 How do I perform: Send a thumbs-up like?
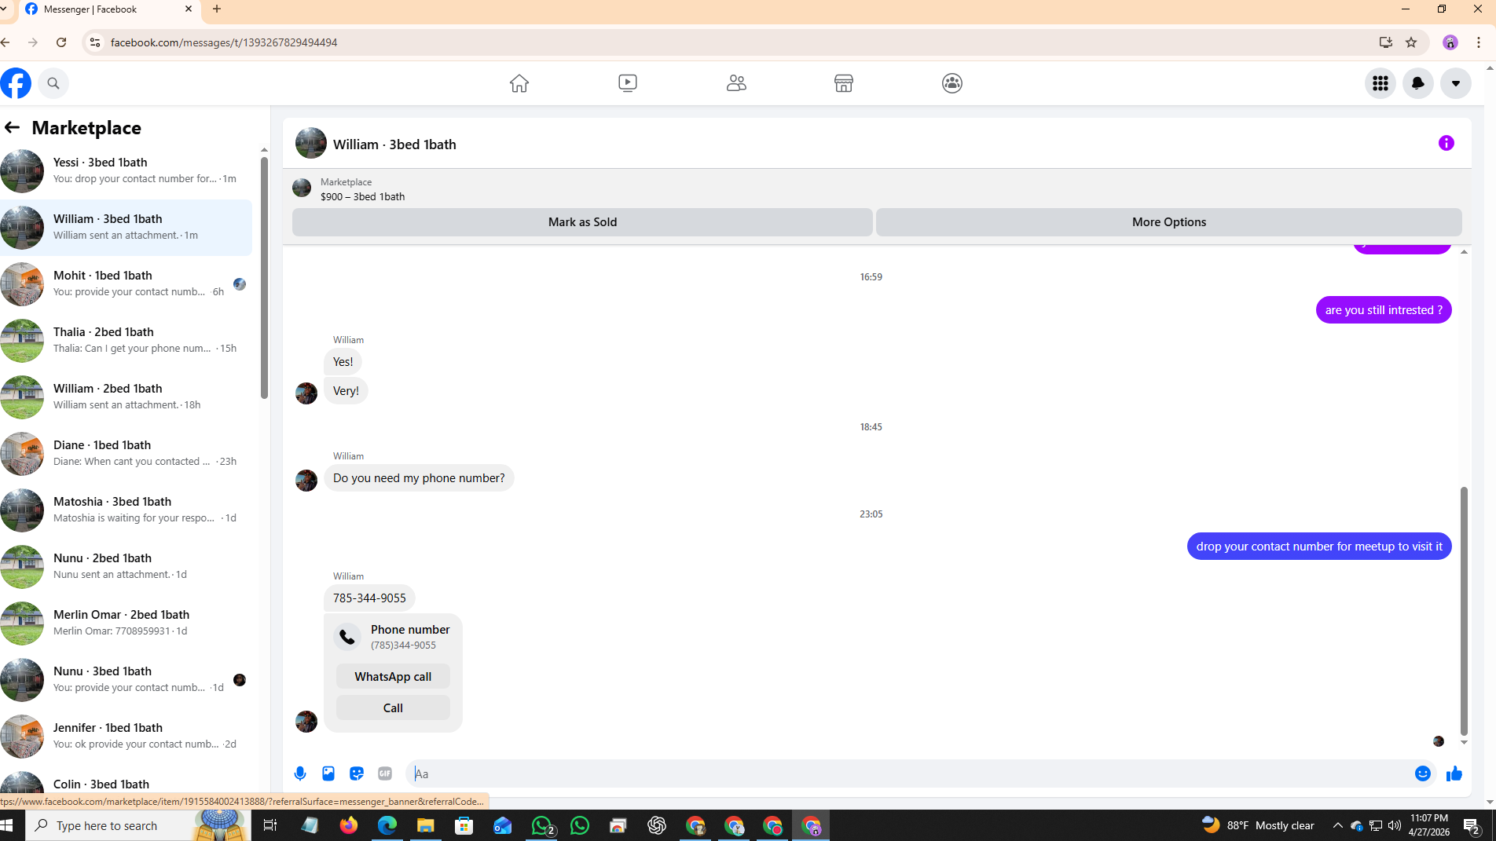(1454, 773)
